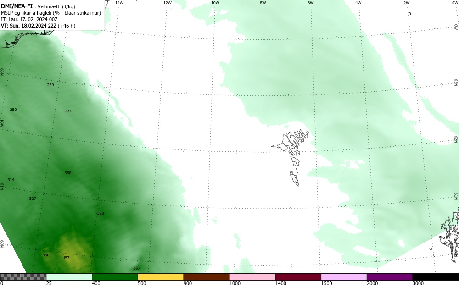
Task: Click the MSLP og líkur á hagléli line
Action: (51, 13)
